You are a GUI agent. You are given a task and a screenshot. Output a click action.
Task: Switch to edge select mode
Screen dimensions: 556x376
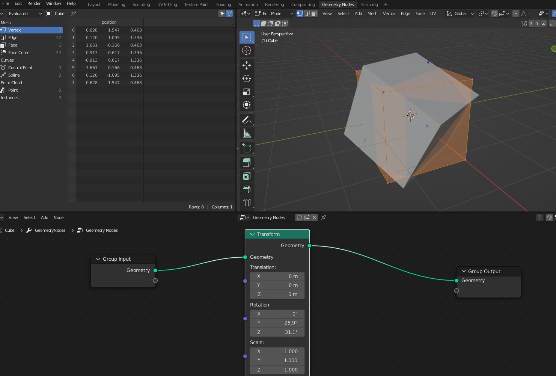307,14
